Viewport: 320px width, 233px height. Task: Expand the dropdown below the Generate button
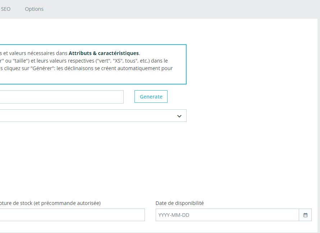pos(93,116)
